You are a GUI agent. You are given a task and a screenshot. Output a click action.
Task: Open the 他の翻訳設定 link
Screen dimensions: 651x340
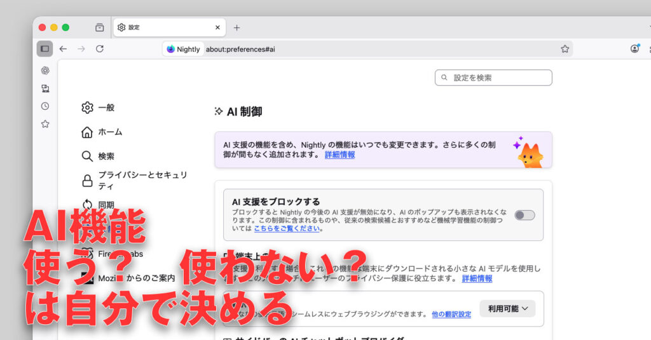point(451,315)
